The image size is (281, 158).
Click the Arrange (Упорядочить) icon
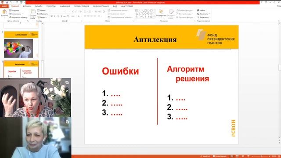161,12
